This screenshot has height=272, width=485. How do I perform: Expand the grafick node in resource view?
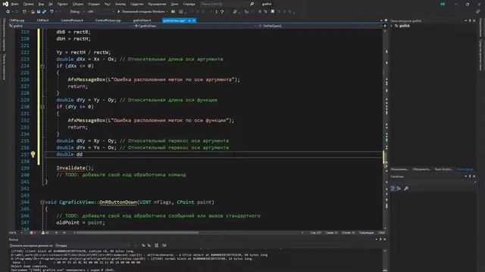[393, 26]
